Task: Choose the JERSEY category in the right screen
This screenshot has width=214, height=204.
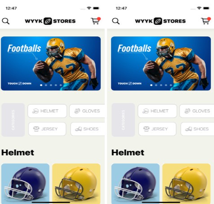Action: (x=157, y=129)
